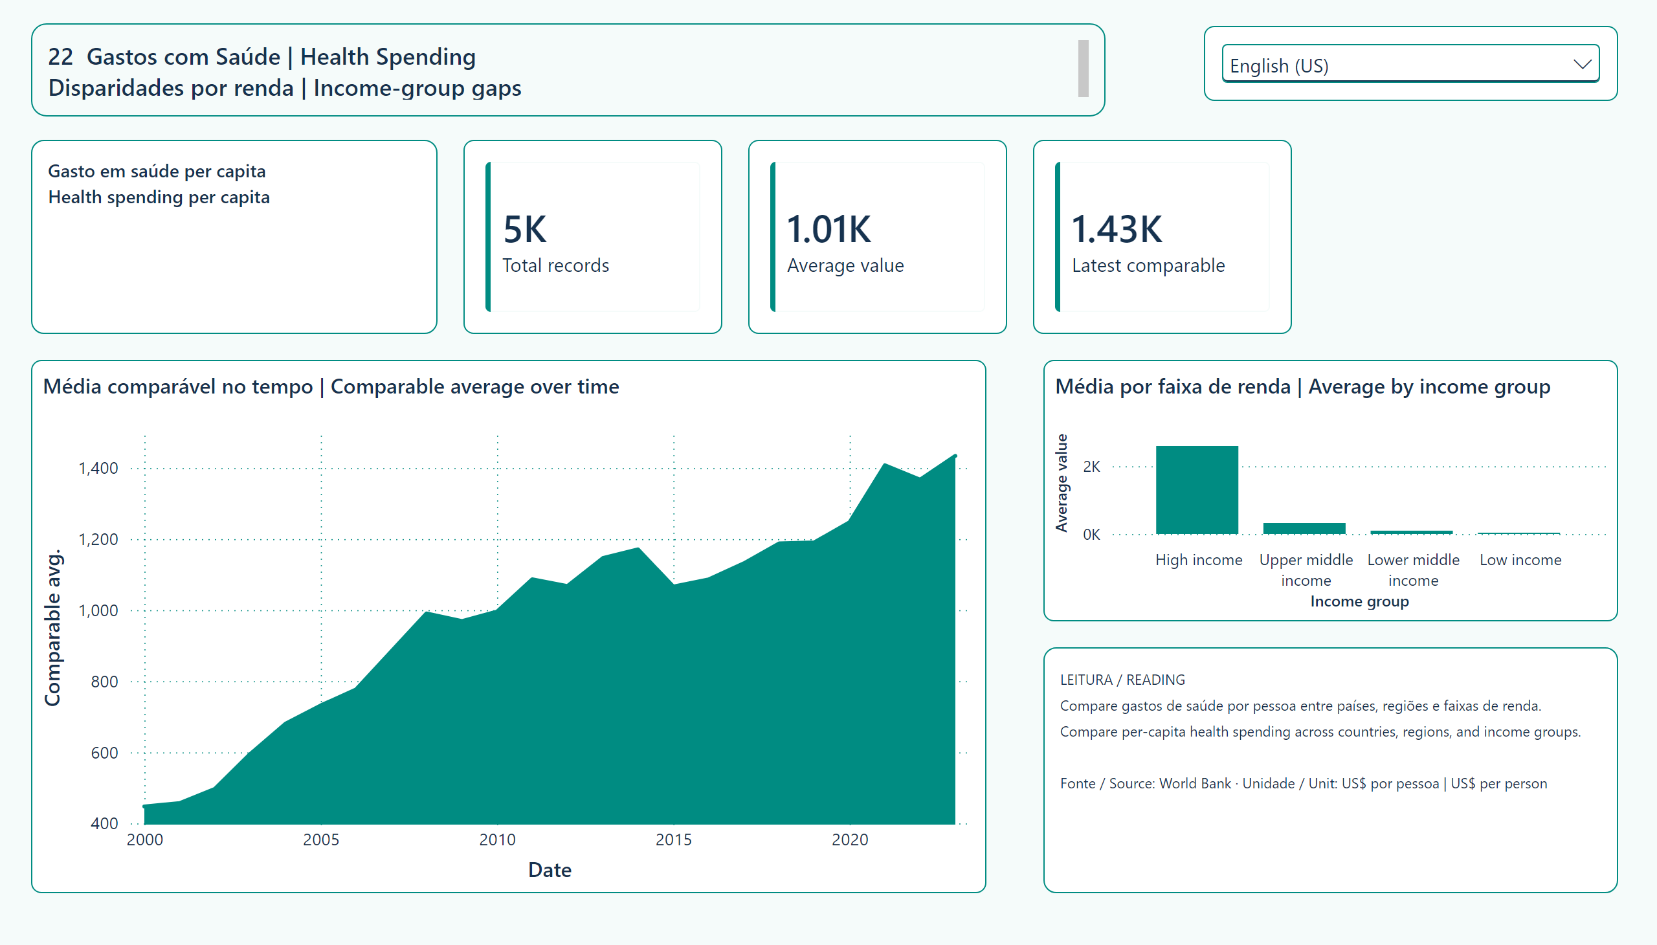Click 'Disparidades por renda | Income-group gaps' subtitle
Screen dimensions: 1657x945
click(x=284, y=88)
